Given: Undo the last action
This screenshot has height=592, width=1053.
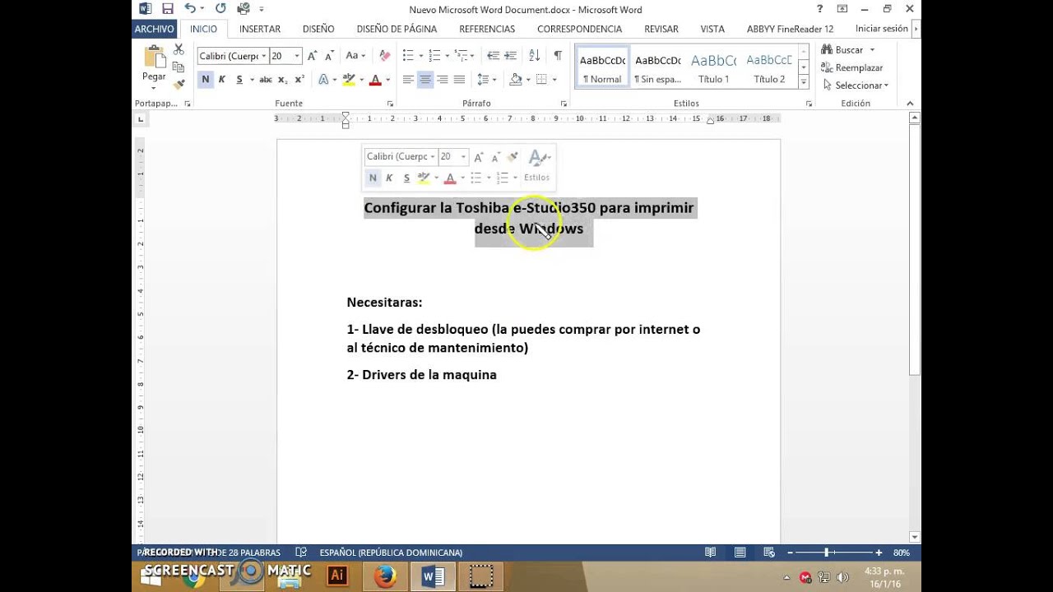Looking at the screenshot, I should pyautogui.click(x=190, y=9).
